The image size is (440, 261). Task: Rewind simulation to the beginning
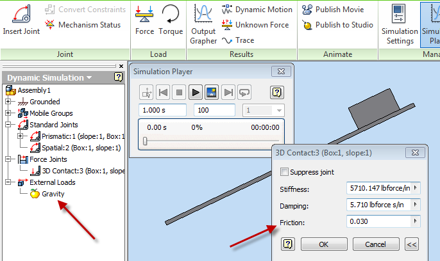click(163, 92)
